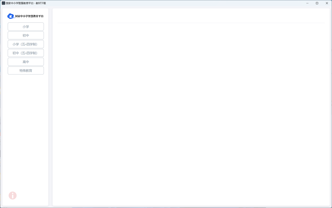Open the 特殊教育 category
The height and width of the screenshot is (208, 332).
click(x=26, y=71)
